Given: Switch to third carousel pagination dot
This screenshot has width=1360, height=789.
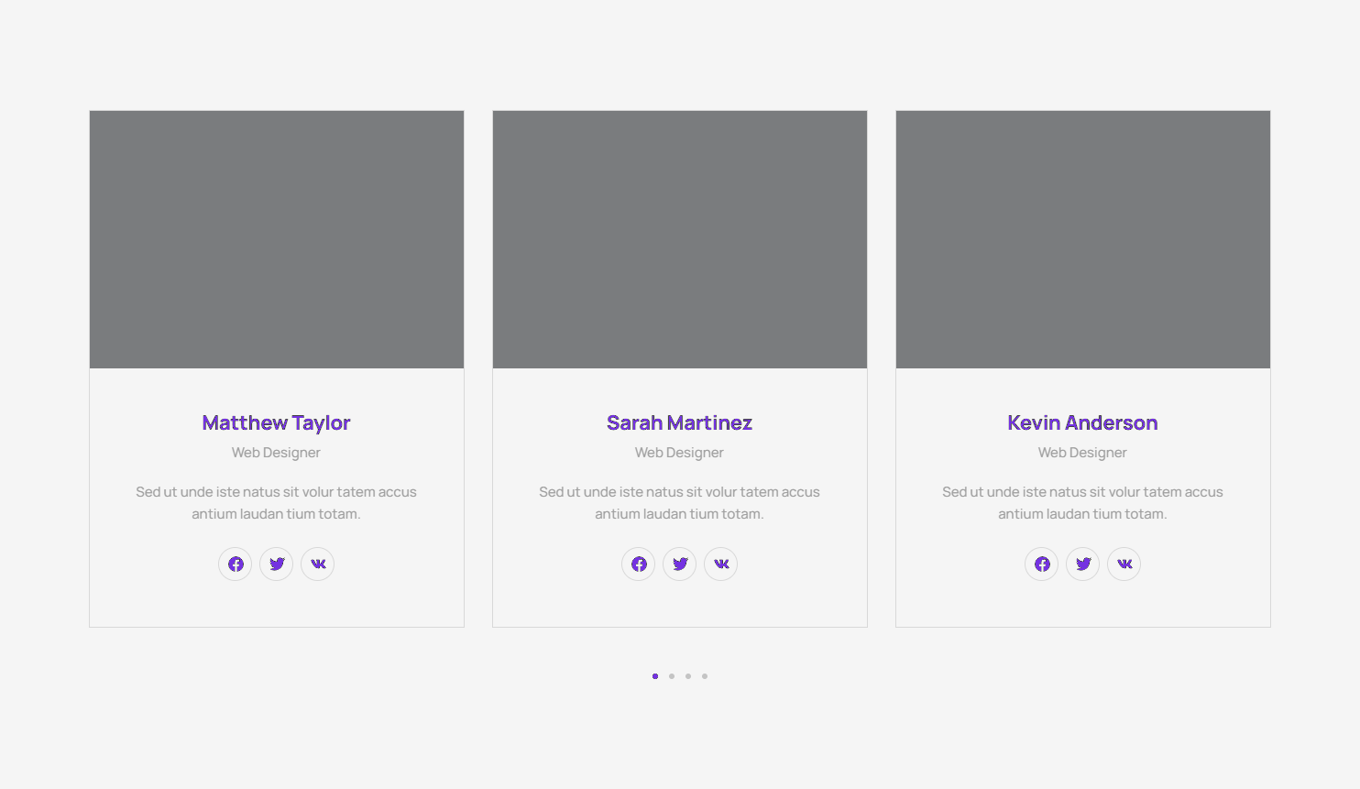Looking at the screenshot, I should point(688,676).
